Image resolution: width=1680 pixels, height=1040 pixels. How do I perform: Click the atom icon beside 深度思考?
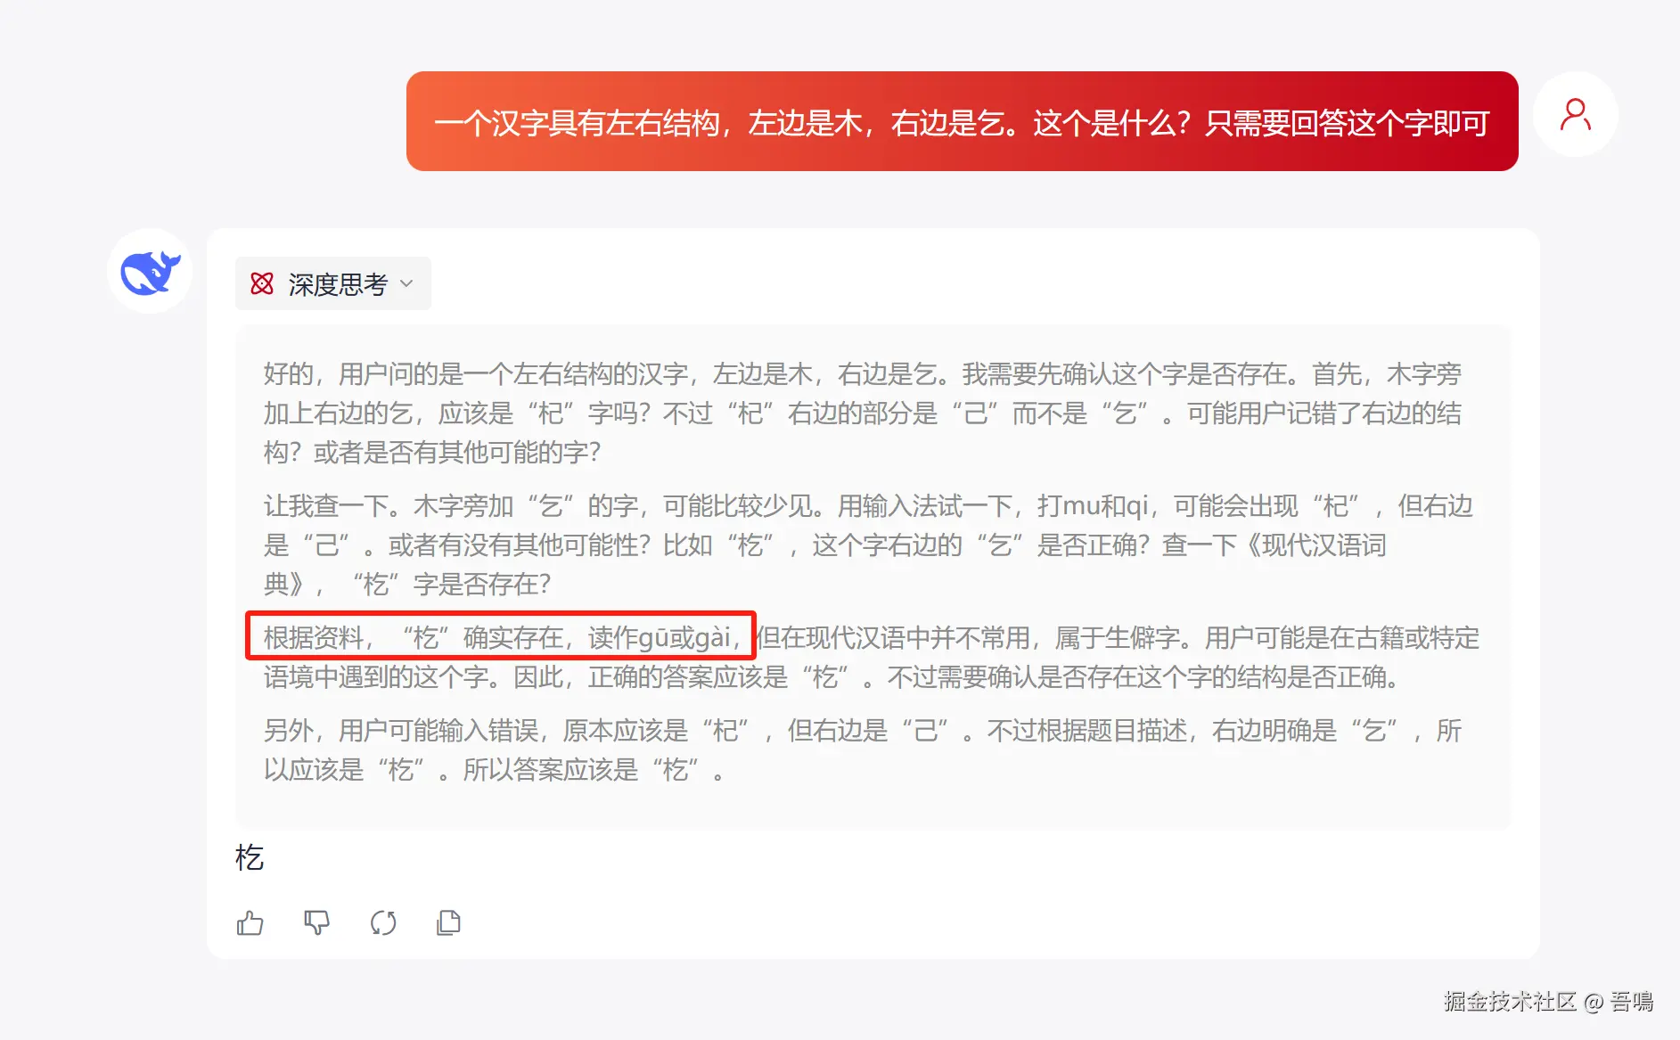tap(262, 284)
